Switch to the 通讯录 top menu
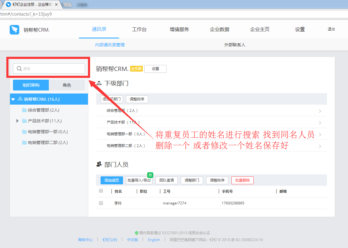The height and width of the screenshot is (248, 348). [99, 29]
